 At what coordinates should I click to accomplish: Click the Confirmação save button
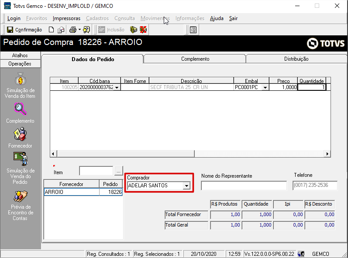[x=24, y=30]
